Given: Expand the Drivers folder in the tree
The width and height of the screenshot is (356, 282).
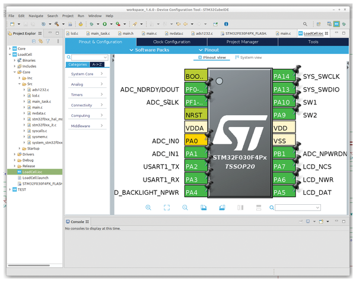Looking at the screenshot, I should coord(15,154).
